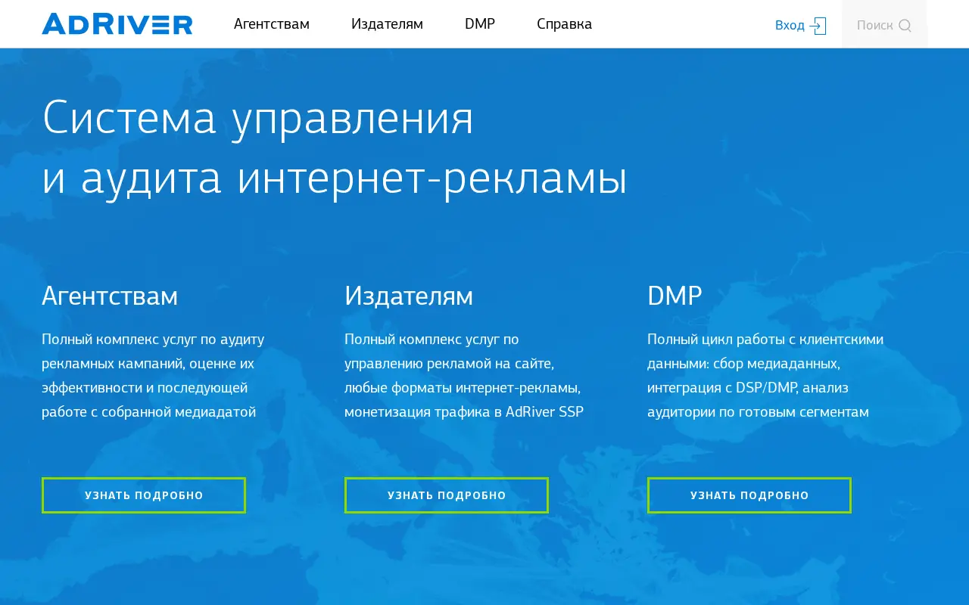
Task: Click the DMP section heading
Action: pyautogui.click(x=675, y=296)
